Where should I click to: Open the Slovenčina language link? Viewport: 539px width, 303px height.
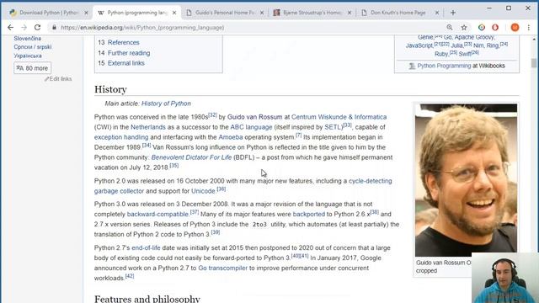coord(28,39)
